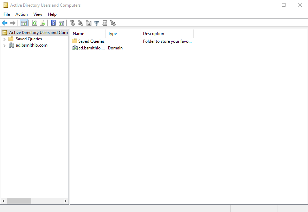Click the green Refresh icon
Screen dimensions: 308x212
pos(34,23)
